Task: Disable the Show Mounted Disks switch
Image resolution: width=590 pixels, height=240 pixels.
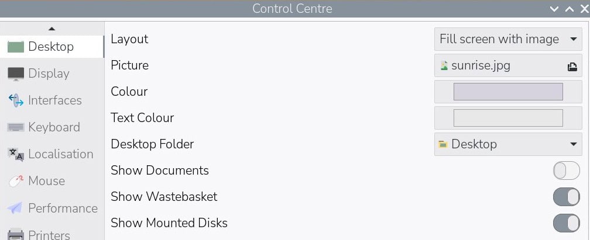Action: (566, 223)
